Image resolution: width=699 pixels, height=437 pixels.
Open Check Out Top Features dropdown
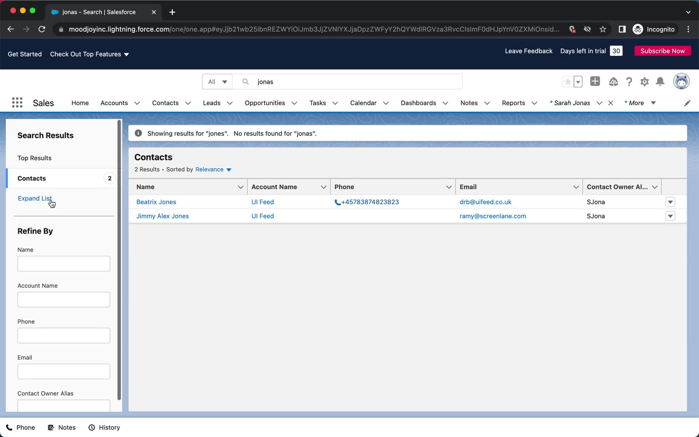click(90, 54)
